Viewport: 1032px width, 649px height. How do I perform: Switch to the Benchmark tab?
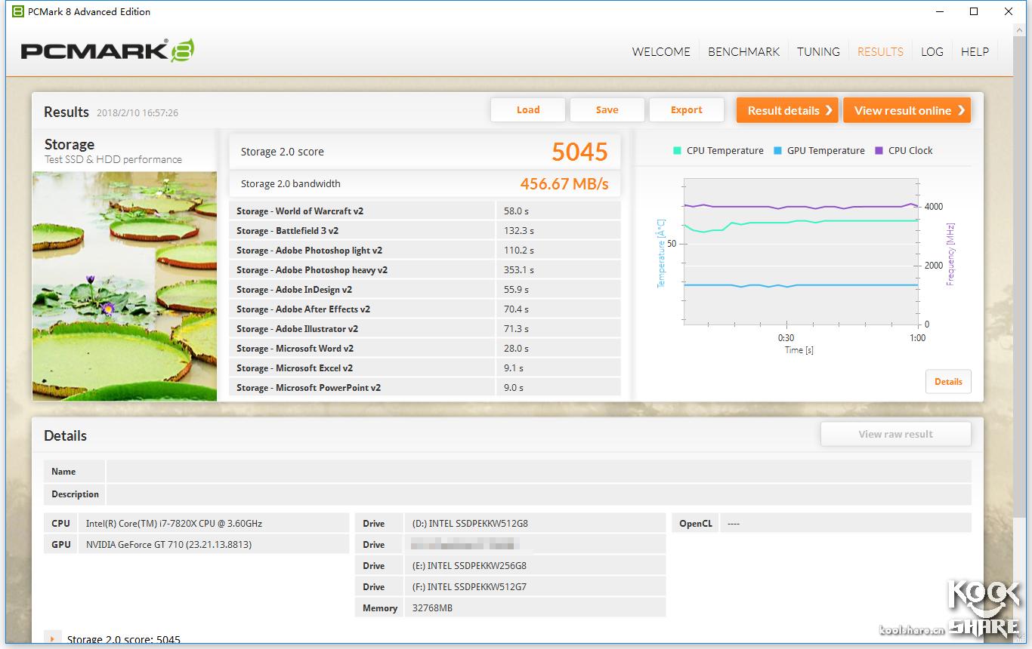coord(743,51)
